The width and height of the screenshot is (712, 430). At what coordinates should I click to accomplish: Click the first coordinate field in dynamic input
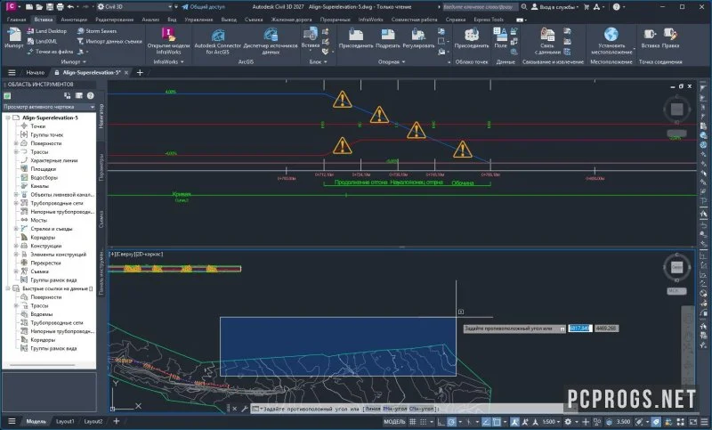pos(580,328)
